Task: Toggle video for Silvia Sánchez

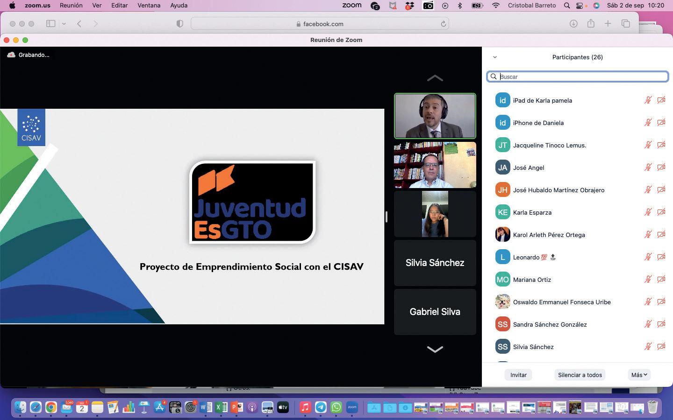Action: click(x=661, y=347)
